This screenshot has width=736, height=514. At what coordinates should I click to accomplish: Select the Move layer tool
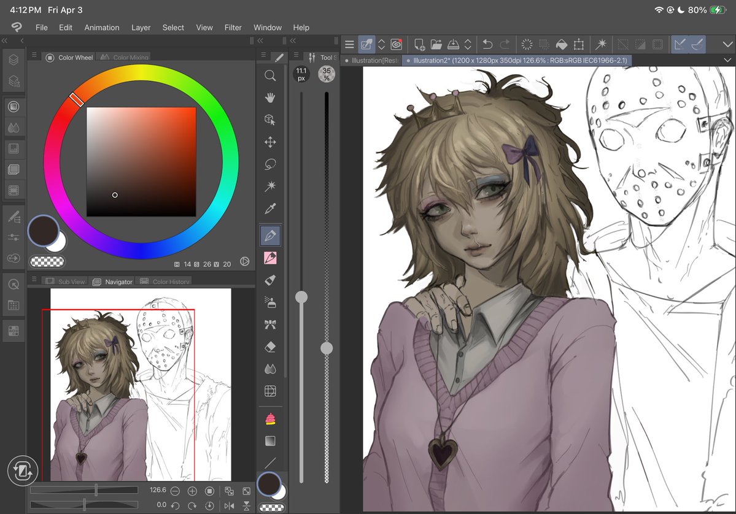pos(270,142)
